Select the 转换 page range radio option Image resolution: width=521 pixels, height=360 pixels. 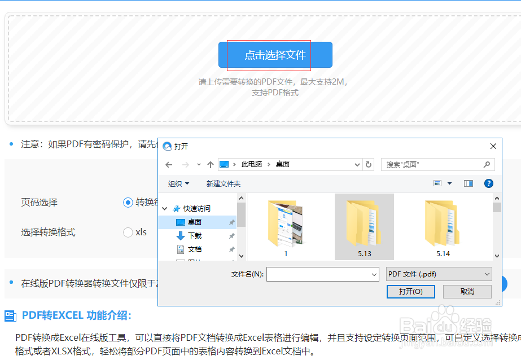point(128,203)
